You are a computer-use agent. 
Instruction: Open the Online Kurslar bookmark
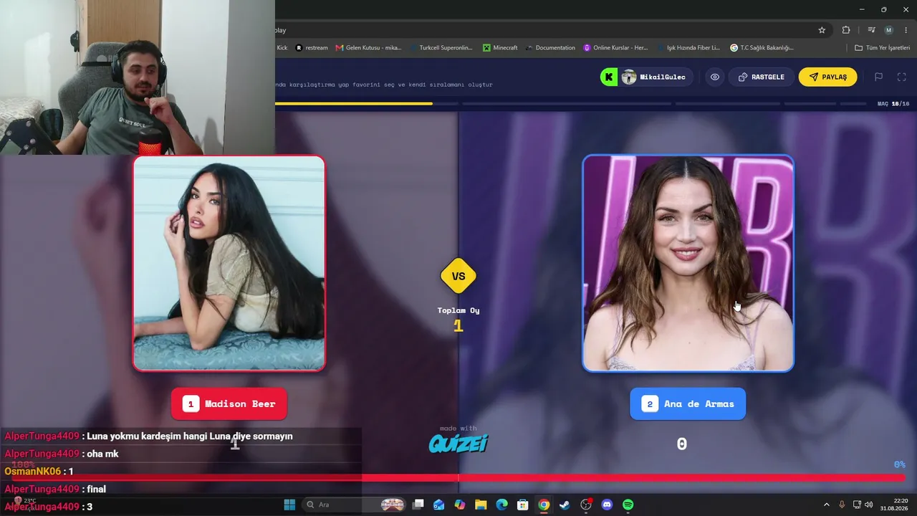[x=615, y=48]
